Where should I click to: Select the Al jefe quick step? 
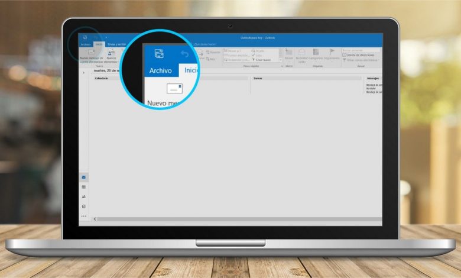click(x=258, y=51)
